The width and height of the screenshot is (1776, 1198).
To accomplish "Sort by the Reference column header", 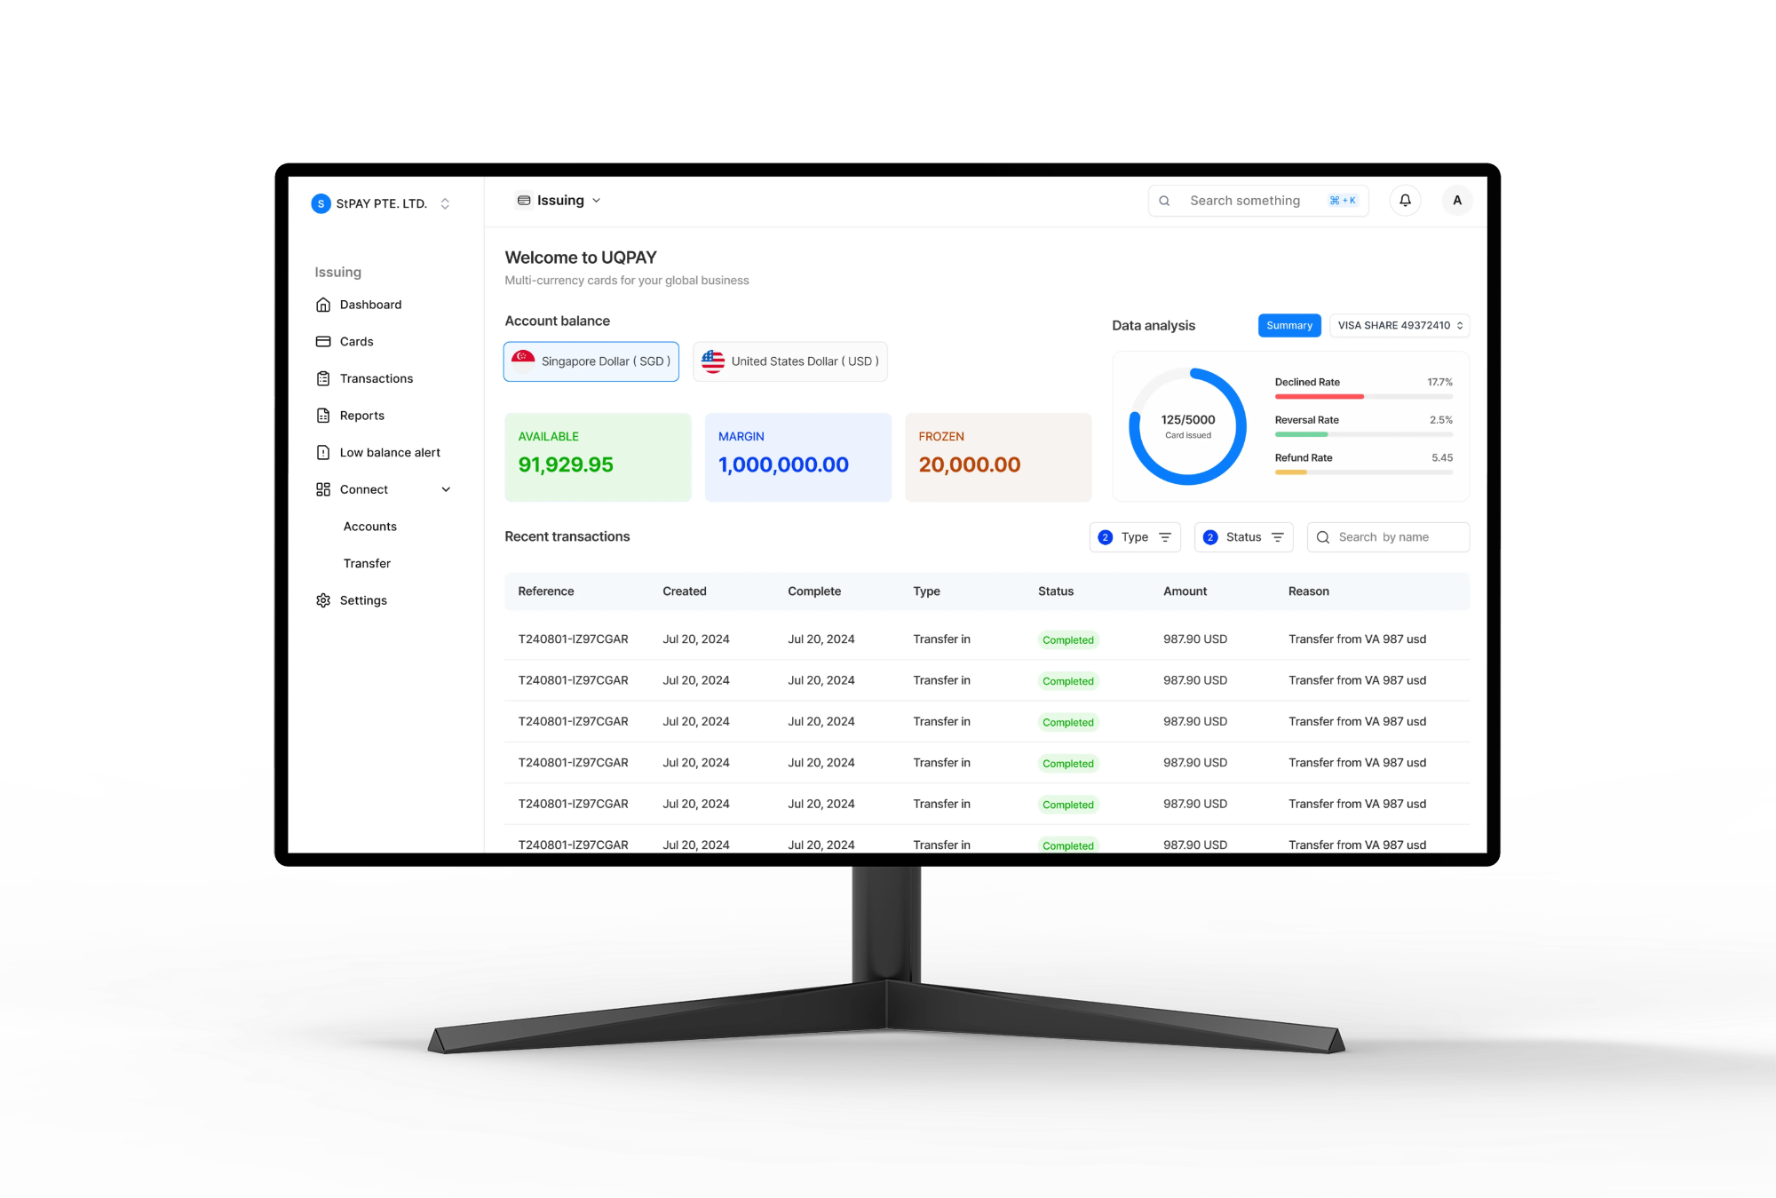I will tap(546, 591).
